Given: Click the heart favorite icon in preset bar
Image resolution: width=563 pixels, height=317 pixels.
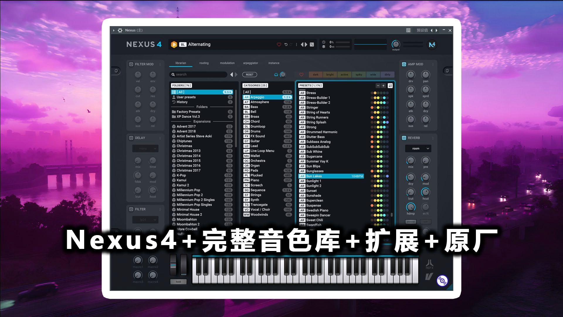Looking at the screenshot, I should click(x=279, y=45).
